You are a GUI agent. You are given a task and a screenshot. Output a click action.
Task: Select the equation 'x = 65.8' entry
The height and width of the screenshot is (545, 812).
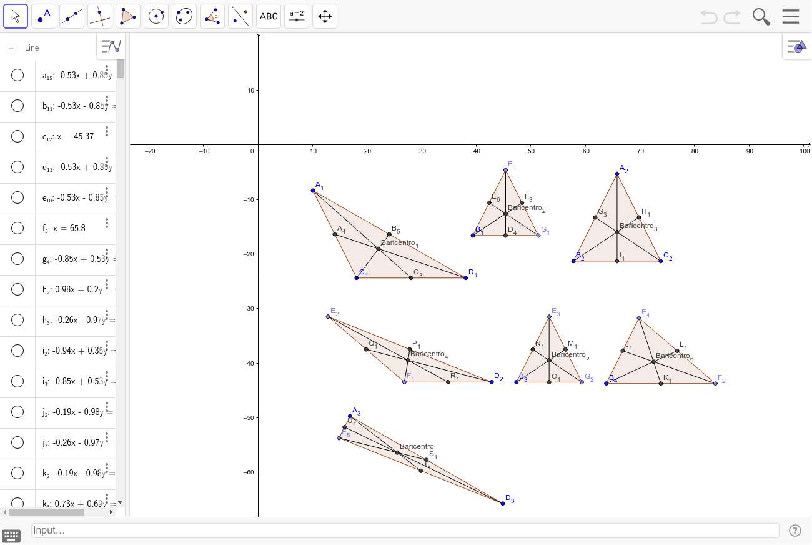(x=64, y=228)
